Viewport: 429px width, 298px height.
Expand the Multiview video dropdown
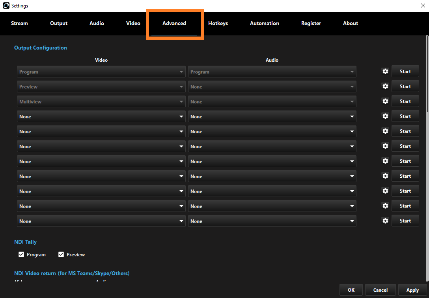click(101, 101)
